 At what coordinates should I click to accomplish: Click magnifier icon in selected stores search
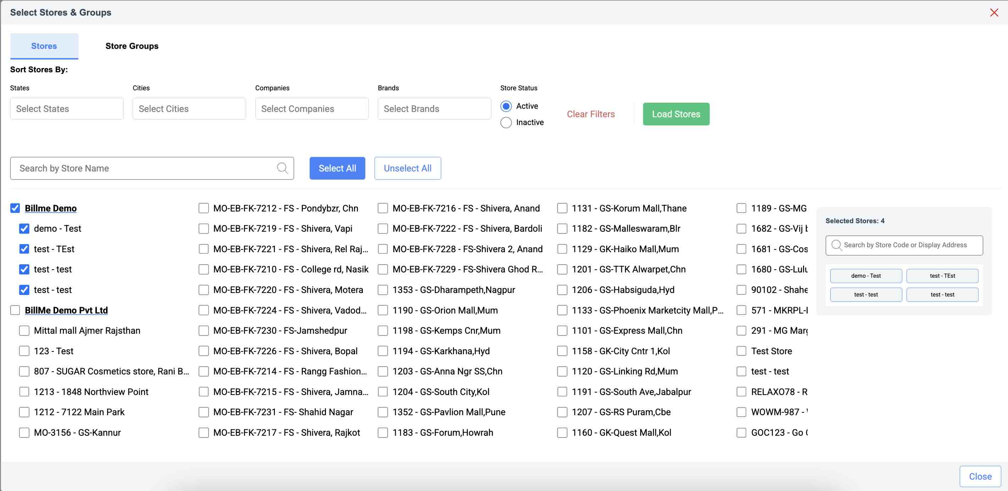coord(836,245)
